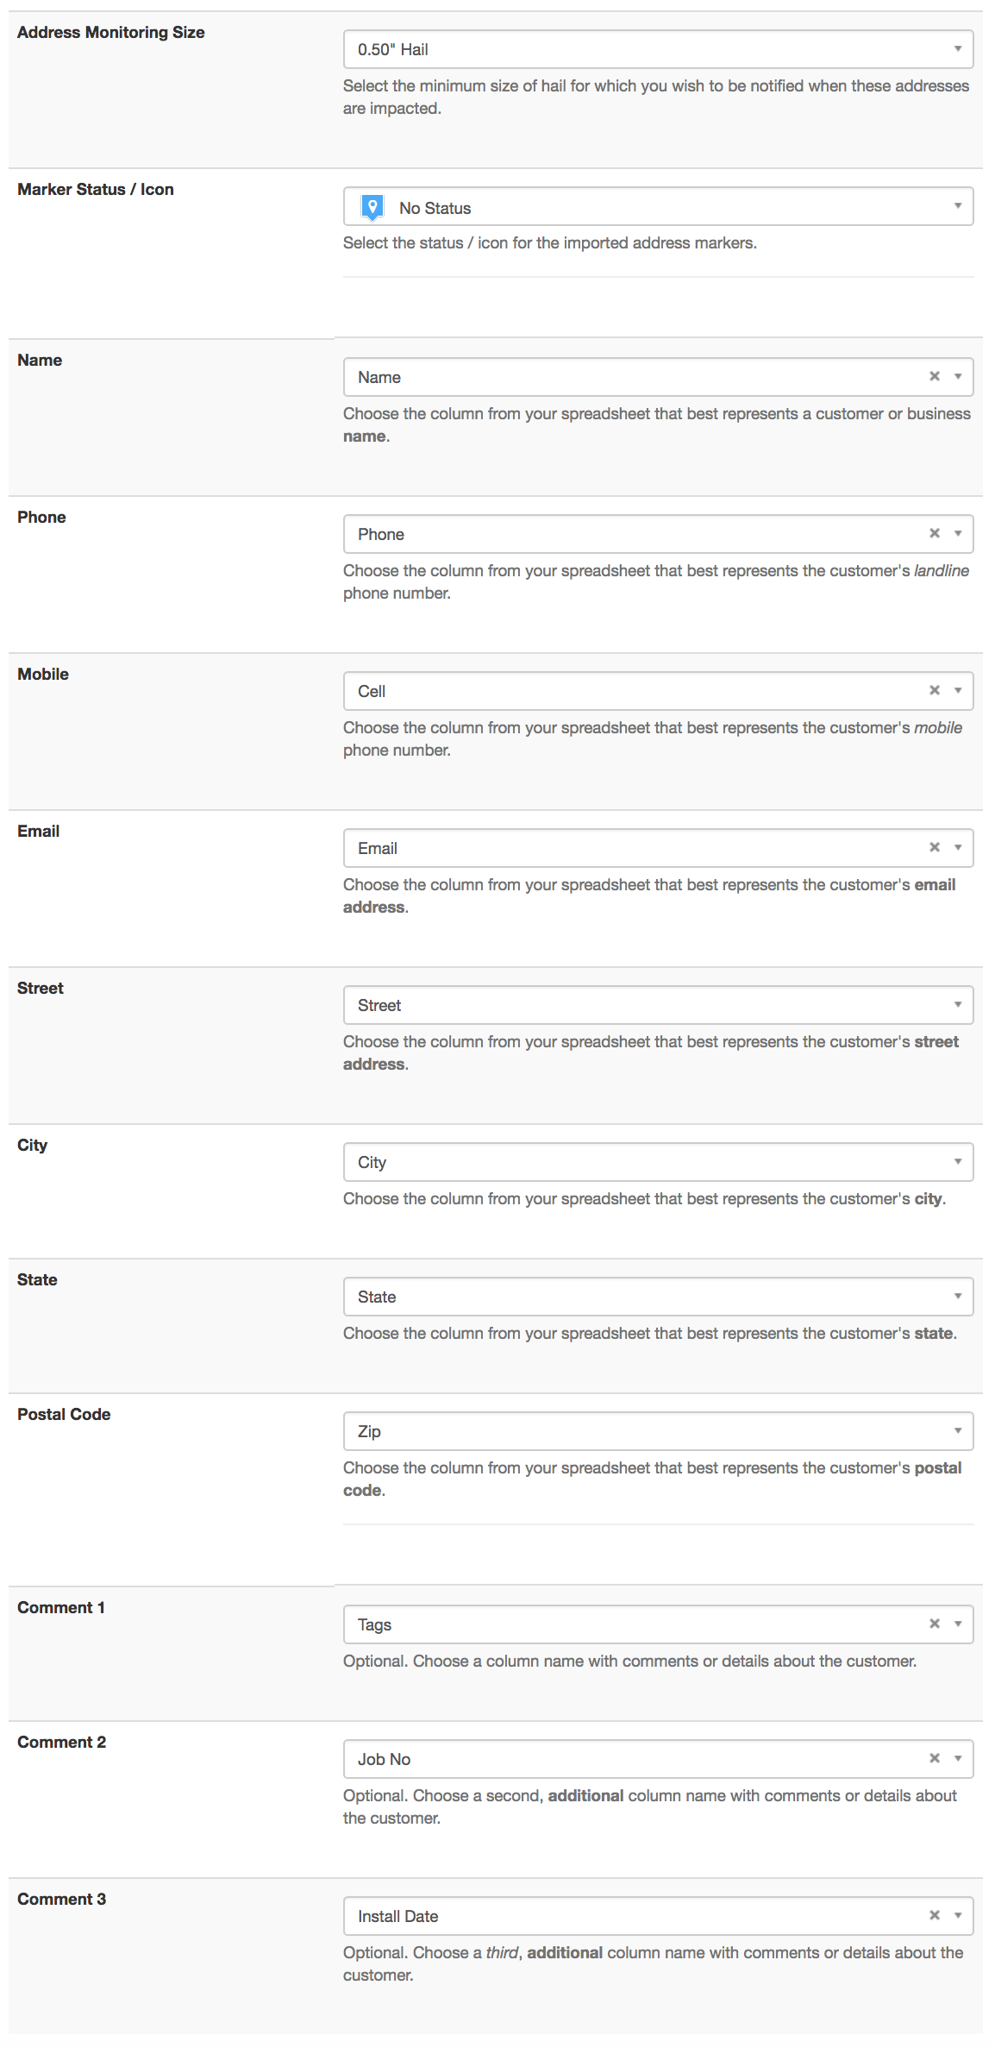Remove the Cell selection for Mobile
This screenshot has width=995, height=2048.
[x=934, y=690]
